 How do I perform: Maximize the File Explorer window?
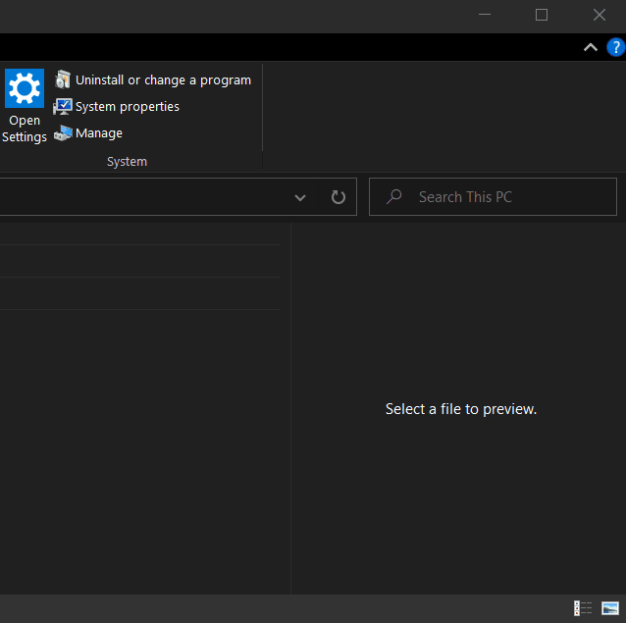[x=542, y=15]
